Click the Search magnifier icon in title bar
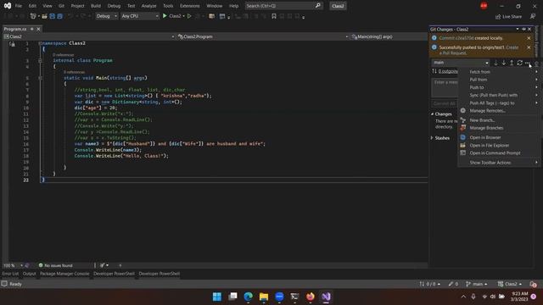This screenshot has width=543, height=305. [318, 6]
